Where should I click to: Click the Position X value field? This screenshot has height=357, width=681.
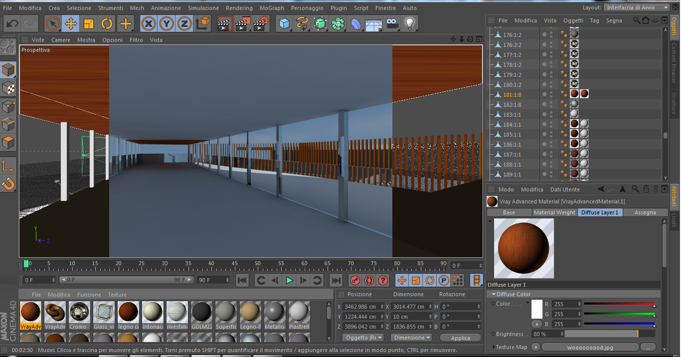tap(362, 307)
